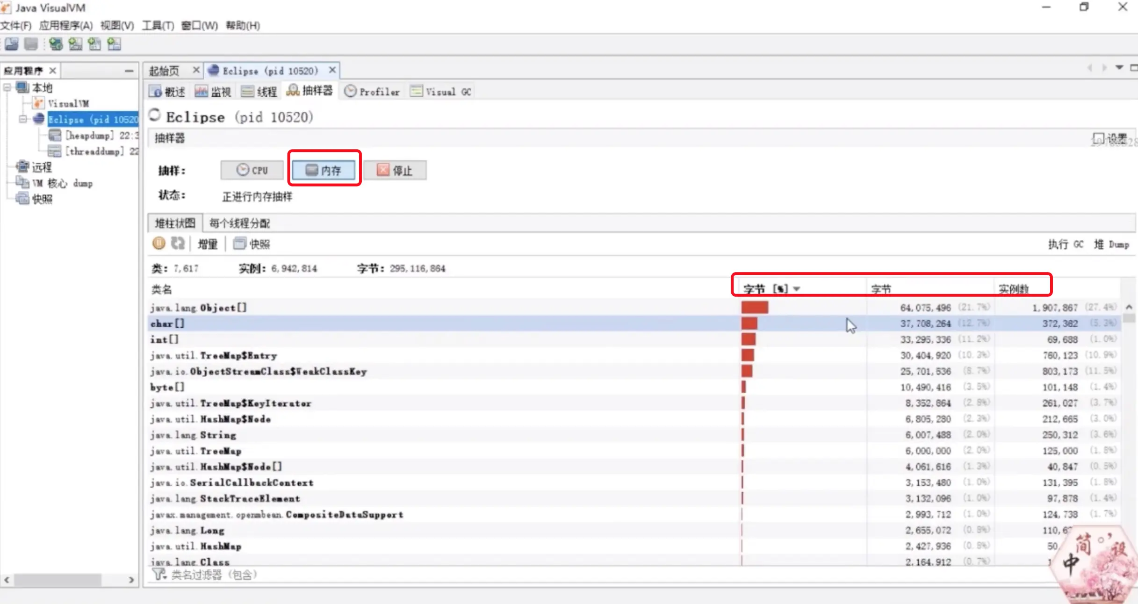Click the first toolbar load-snapshot icon
The width and height of the screenshot is (1138, 604).
pos(12,44)
